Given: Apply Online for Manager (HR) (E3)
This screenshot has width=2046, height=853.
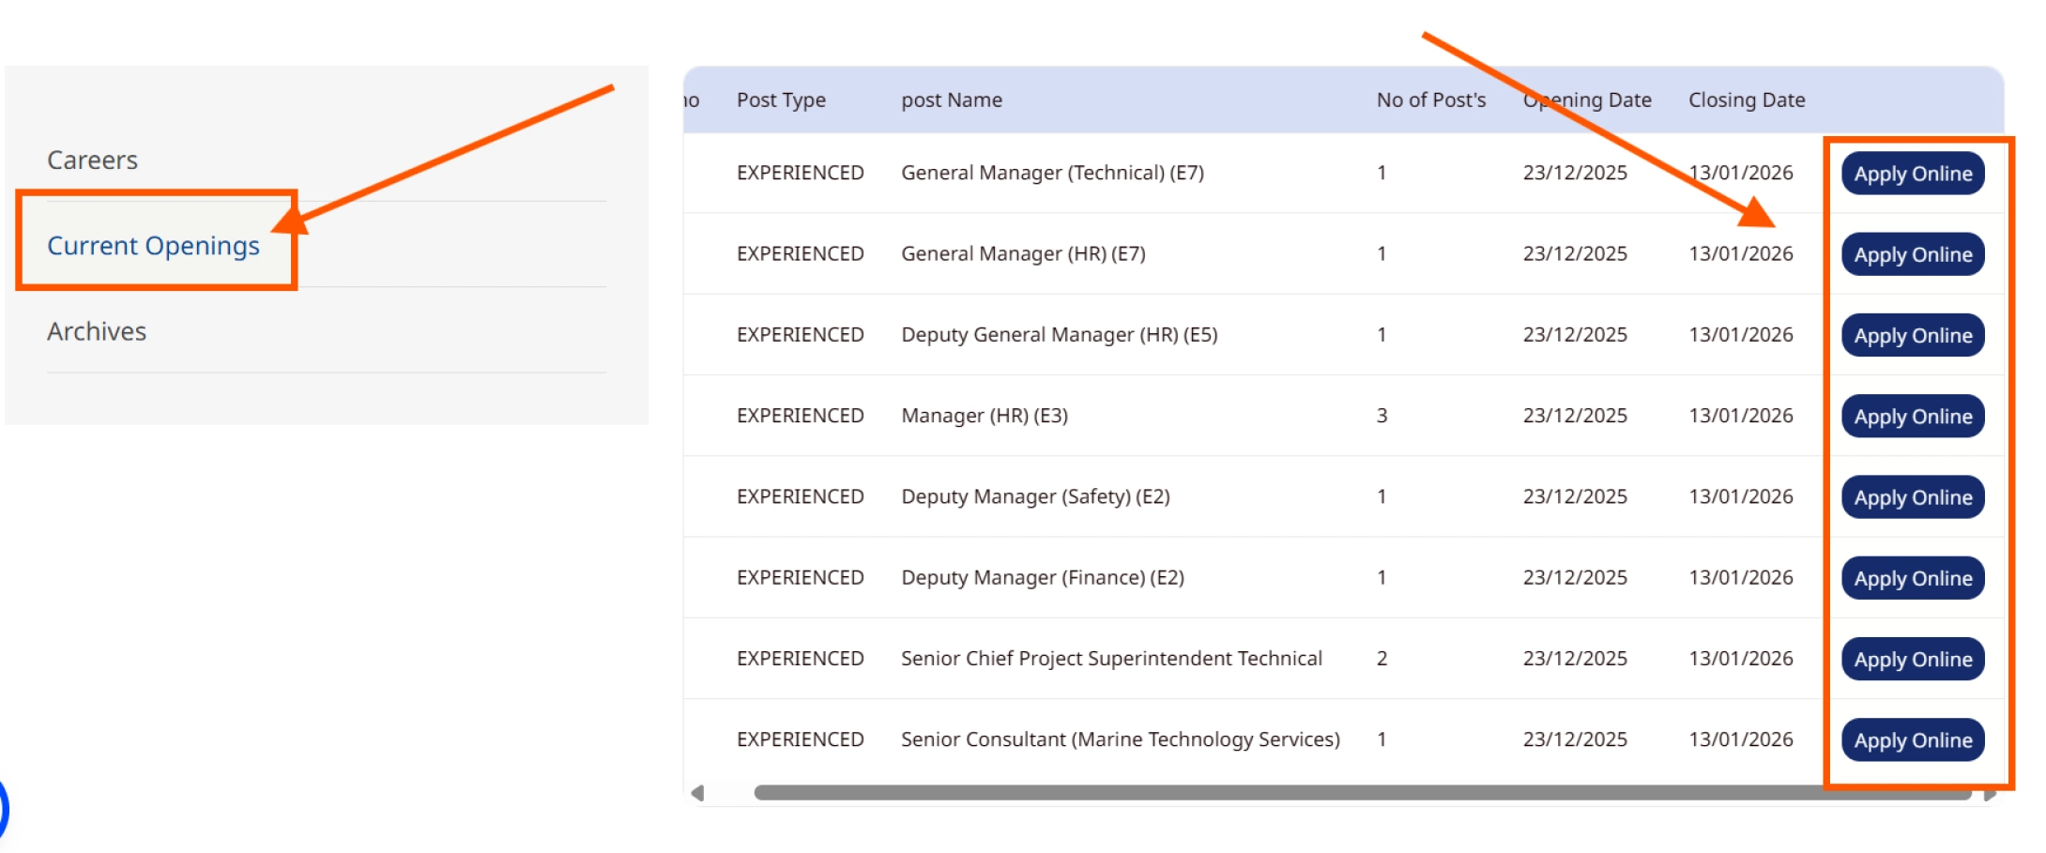Looking at the screenshot, I should [x=1912, y=417].
